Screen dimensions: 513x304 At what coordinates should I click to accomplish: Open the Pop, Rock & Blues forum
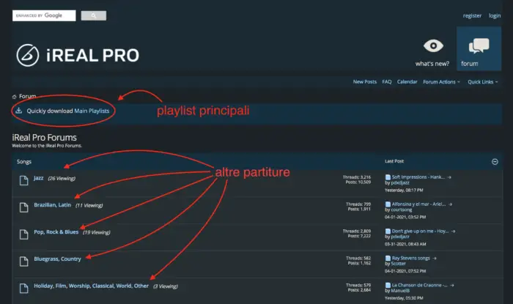pyautogui.click(x=56, y=232)
